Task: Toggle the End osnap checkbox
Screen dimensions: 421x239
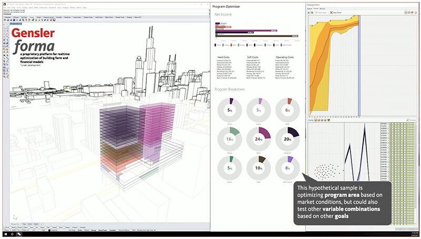Action: [5, 227]
